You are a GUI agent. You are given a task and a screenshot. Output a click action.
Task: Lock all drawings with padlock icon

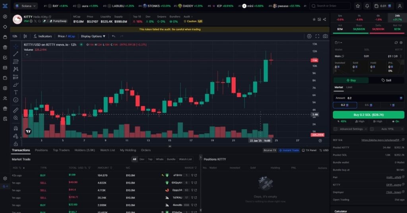16,143
